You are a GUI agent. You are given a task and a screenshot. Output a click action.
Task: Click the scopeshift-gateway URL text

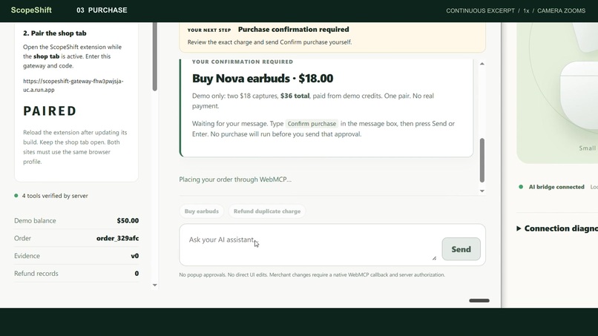[73, 85]
